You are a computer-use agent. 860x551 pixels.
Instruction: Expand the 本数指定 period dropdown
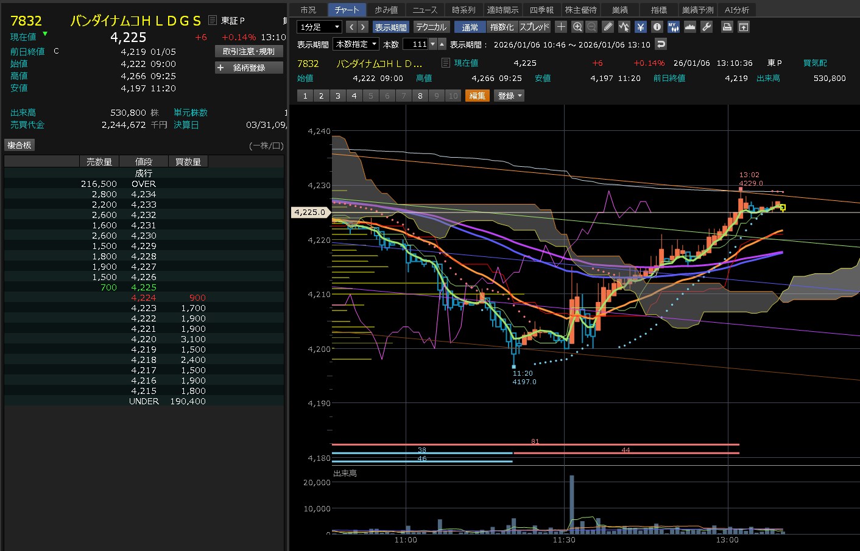coord(356,44)
